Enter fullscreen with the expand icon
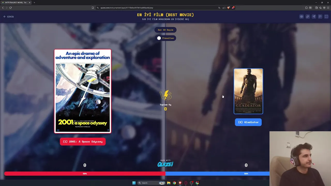 (x=326, y=17)
